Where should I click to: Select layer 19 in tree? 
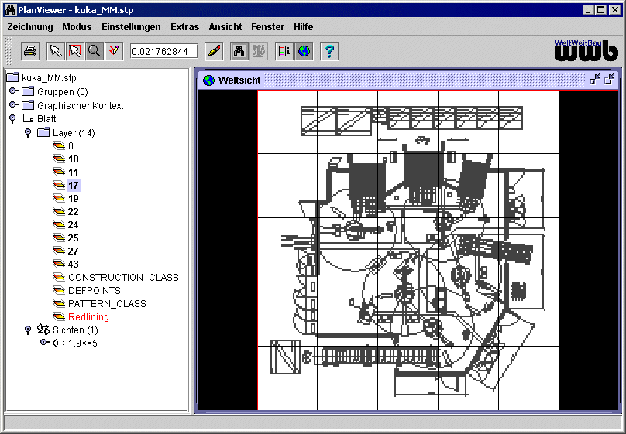pos(73,199)
